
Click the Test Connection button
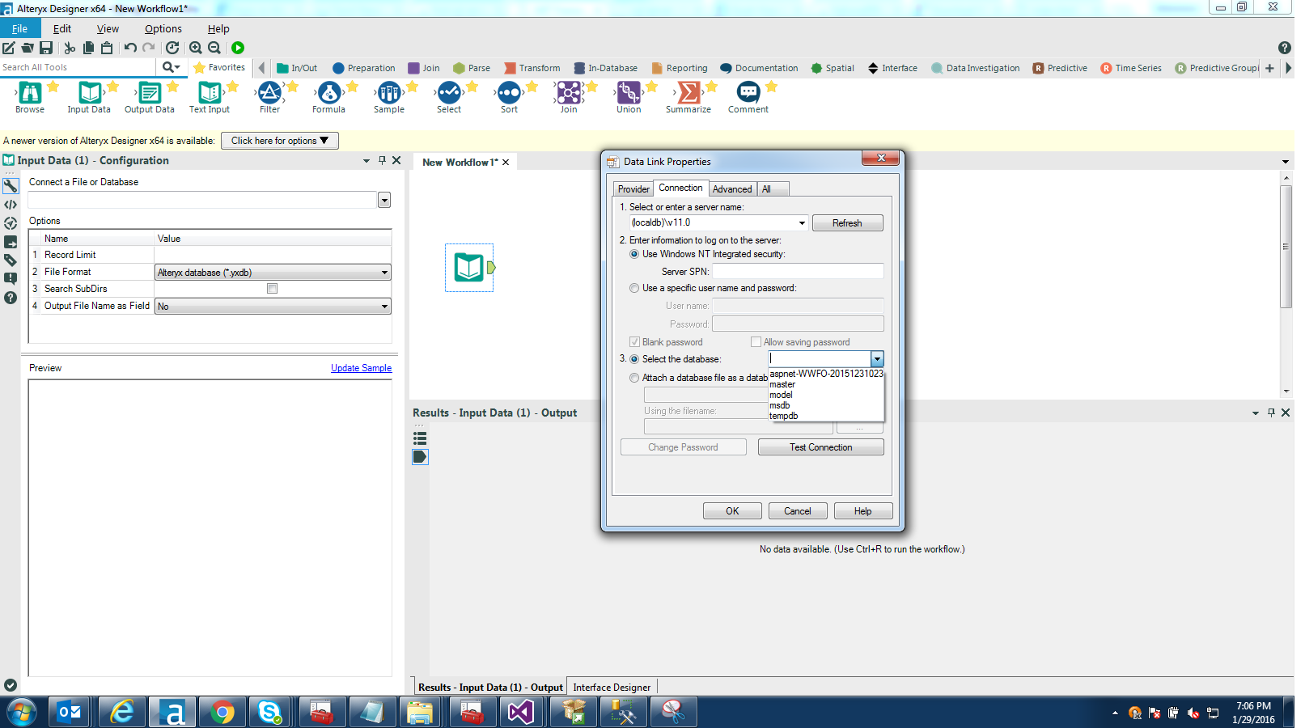820,447
